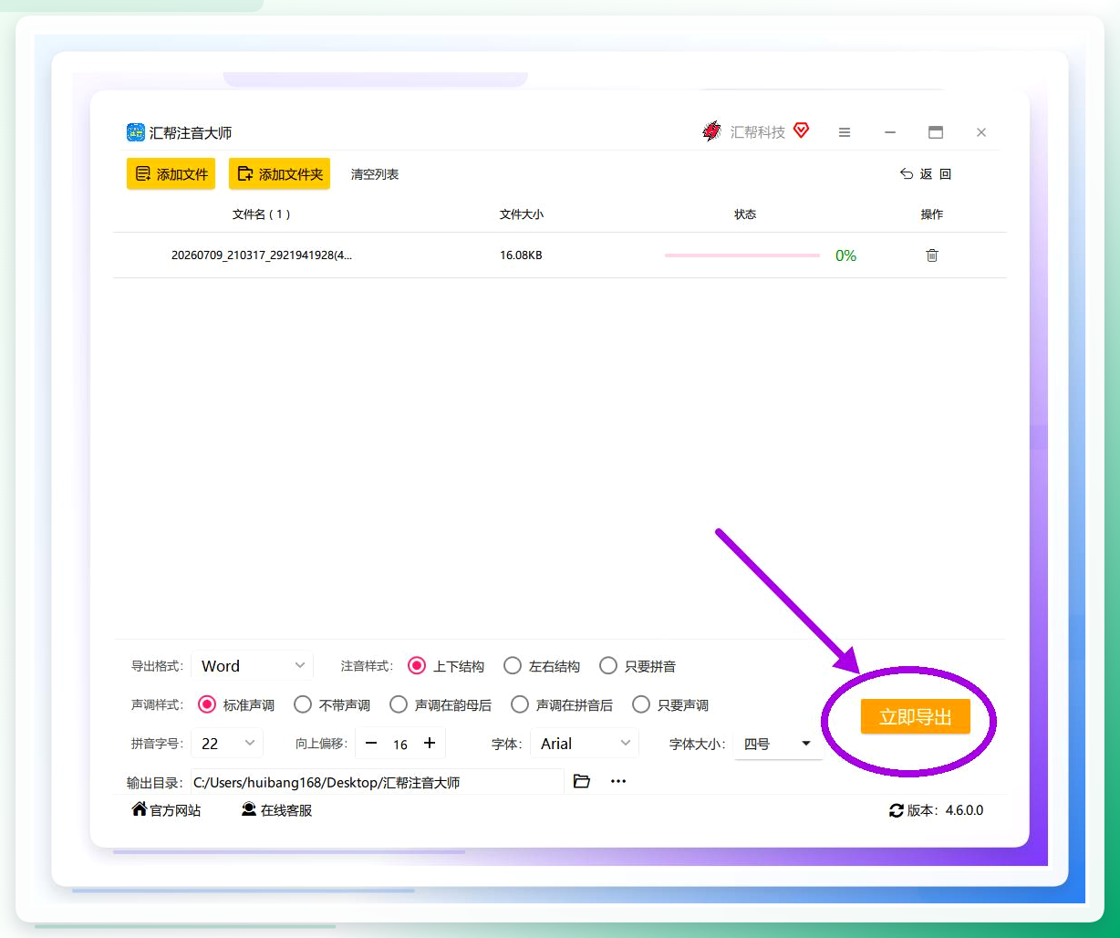1120x938 pixels.
Task: Select 不带声调 tone style
Action: point(332,704)
